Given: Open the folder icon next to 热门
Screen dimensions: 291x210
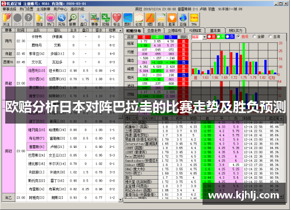Looking at the screenshot, I should [40, 19].
